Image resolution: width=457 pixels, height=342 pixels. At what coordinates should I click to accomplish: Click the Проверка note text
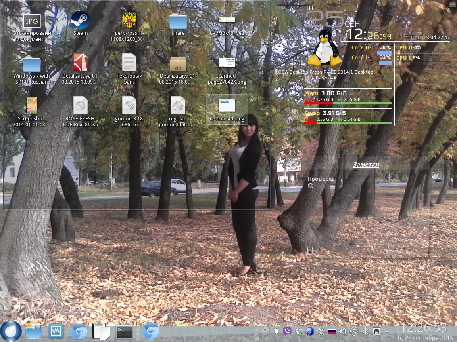coord(321,179)
